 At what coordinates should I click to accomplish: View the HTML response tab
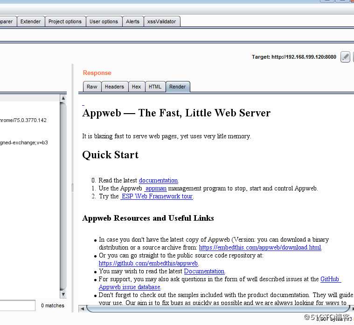tap(155, 87)
